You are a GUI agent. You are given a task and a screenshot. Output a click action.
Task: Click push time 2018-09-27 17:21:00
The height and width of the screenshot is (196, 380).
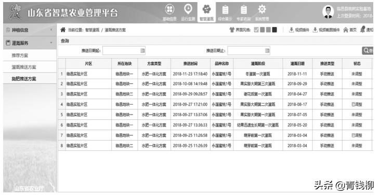[x=190, y=104]
